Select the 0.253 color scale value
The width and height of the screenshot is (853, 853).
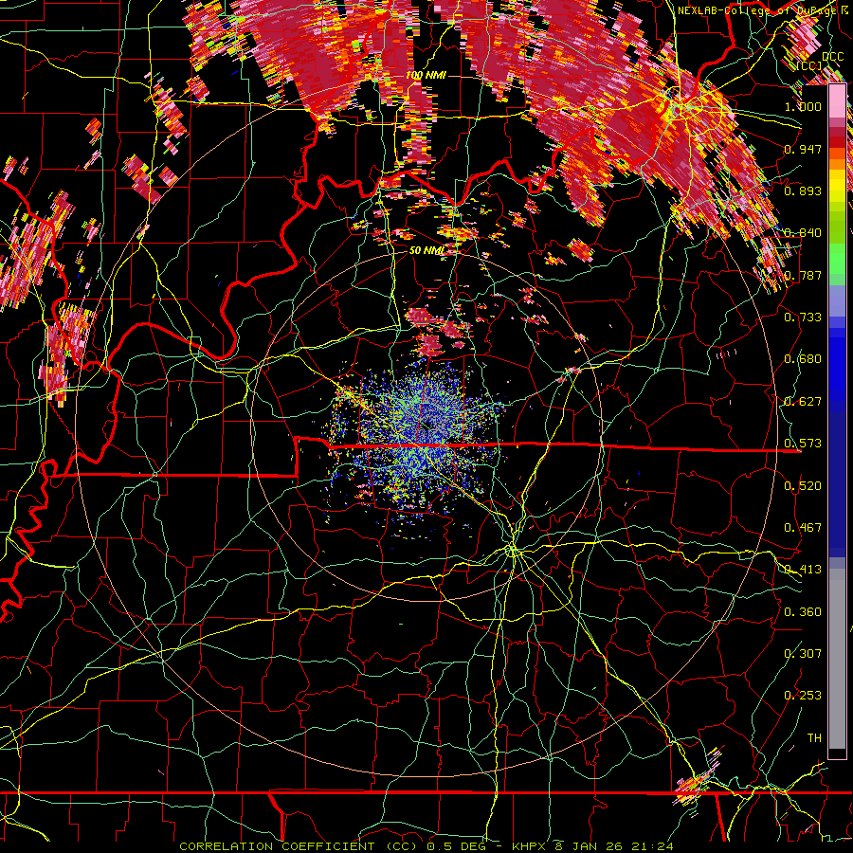tap(803, 696)
